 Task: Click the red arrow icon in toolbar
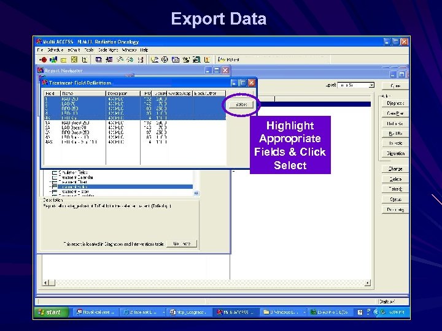click(x=43, y=59)
